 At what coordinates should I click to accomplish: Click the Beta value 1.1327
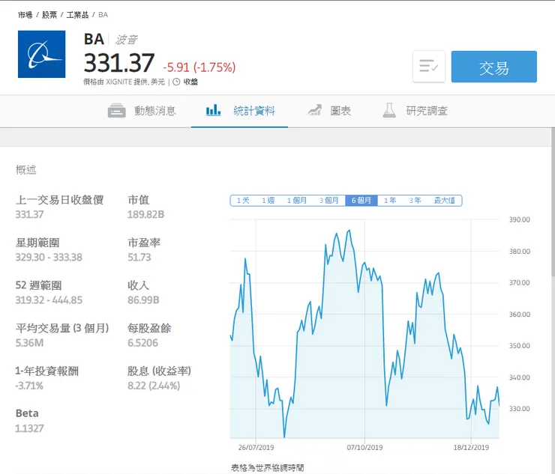coord(29,428)
